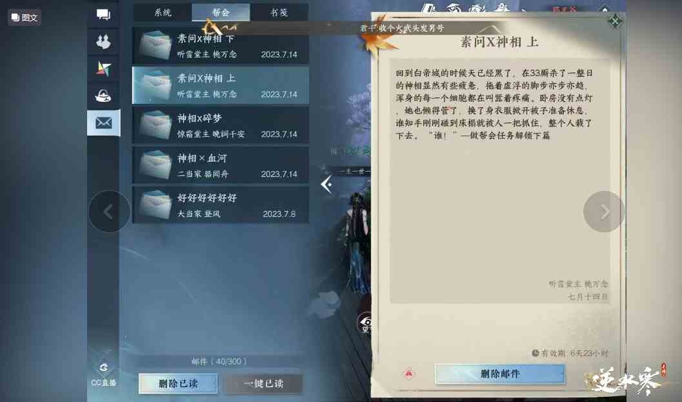The image size is (682, 402).
Task: Go to next image with right chevron
Action: (x=604, y=212)
